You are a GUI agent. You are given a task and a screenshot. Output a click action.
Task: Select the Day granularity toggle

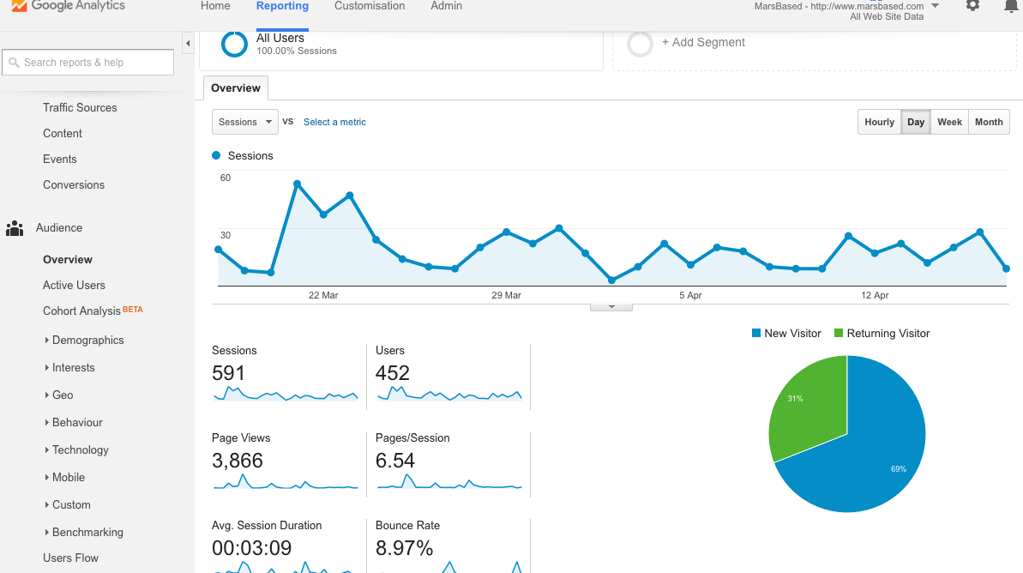click(915, 121)
